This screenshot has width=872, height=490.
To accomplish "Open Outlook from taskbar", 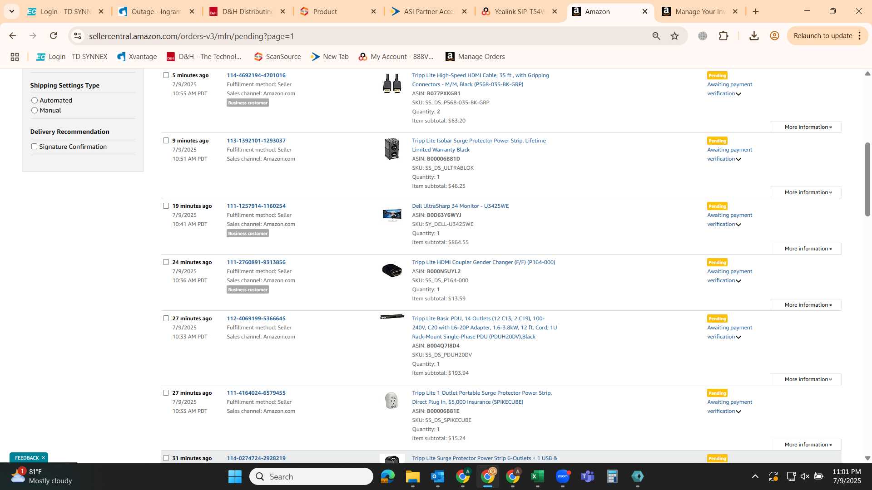I will coord(438,476).
